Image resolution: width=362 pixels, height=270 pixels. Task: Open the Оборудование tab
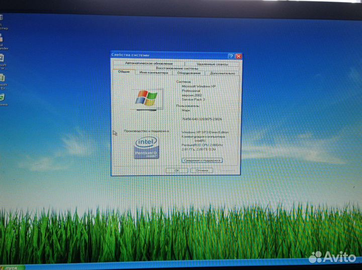(x=189, y=73)
